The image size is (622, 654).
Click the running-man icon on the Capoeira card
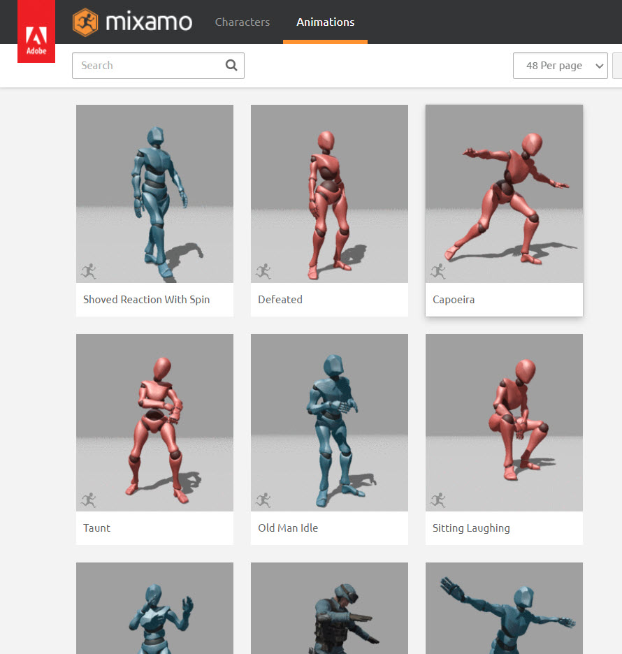pos(438,271)
